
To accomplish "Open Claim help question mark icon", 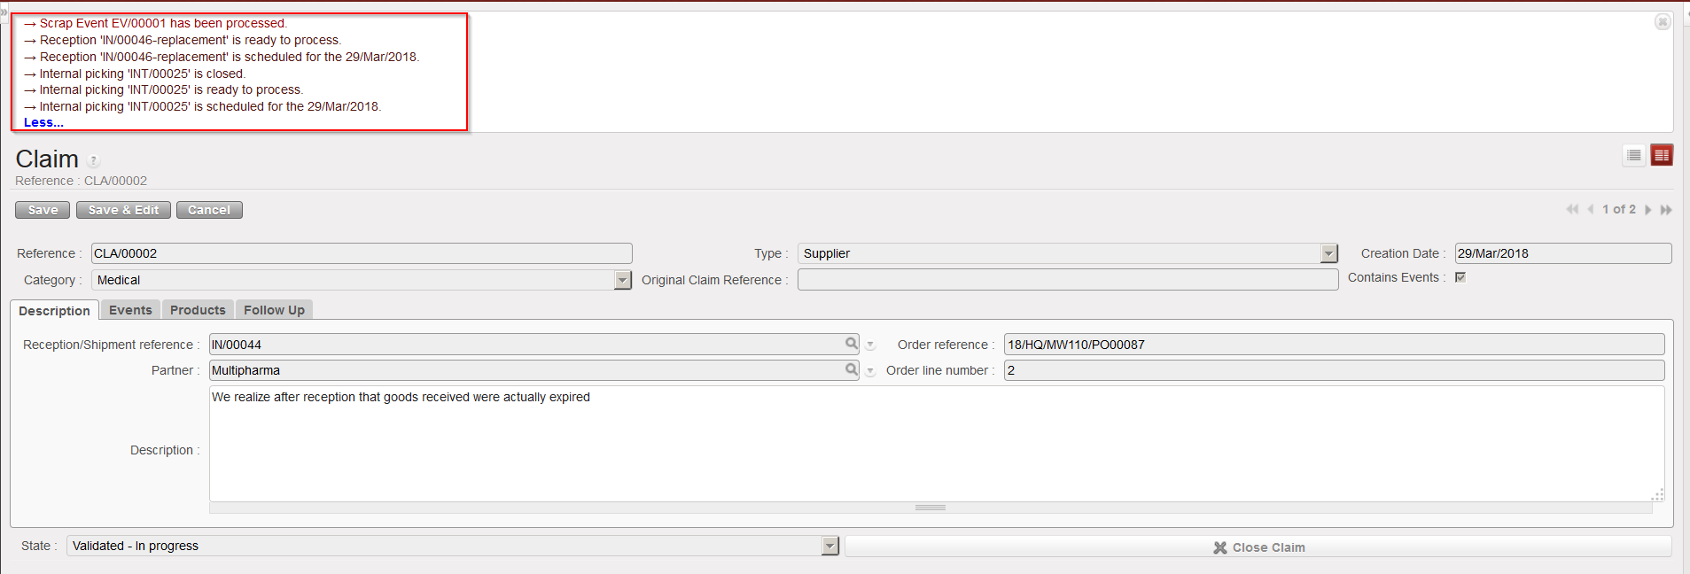I will [x=93, y=161].
